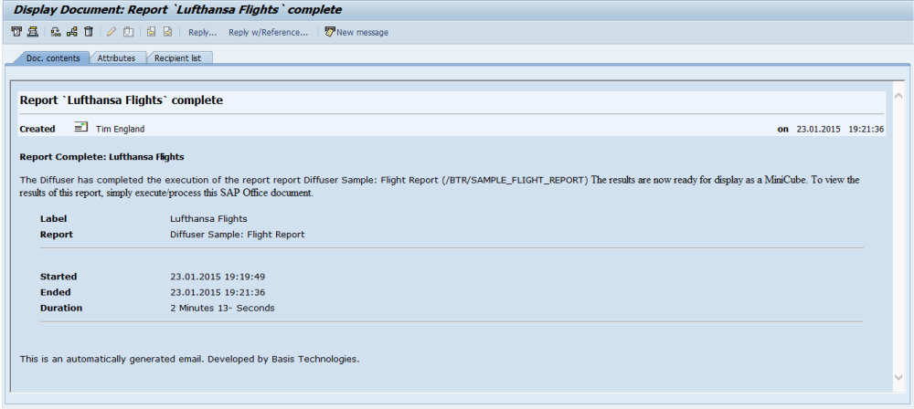
Task: Select the Doc. contents tab
Action: [53, 58]
